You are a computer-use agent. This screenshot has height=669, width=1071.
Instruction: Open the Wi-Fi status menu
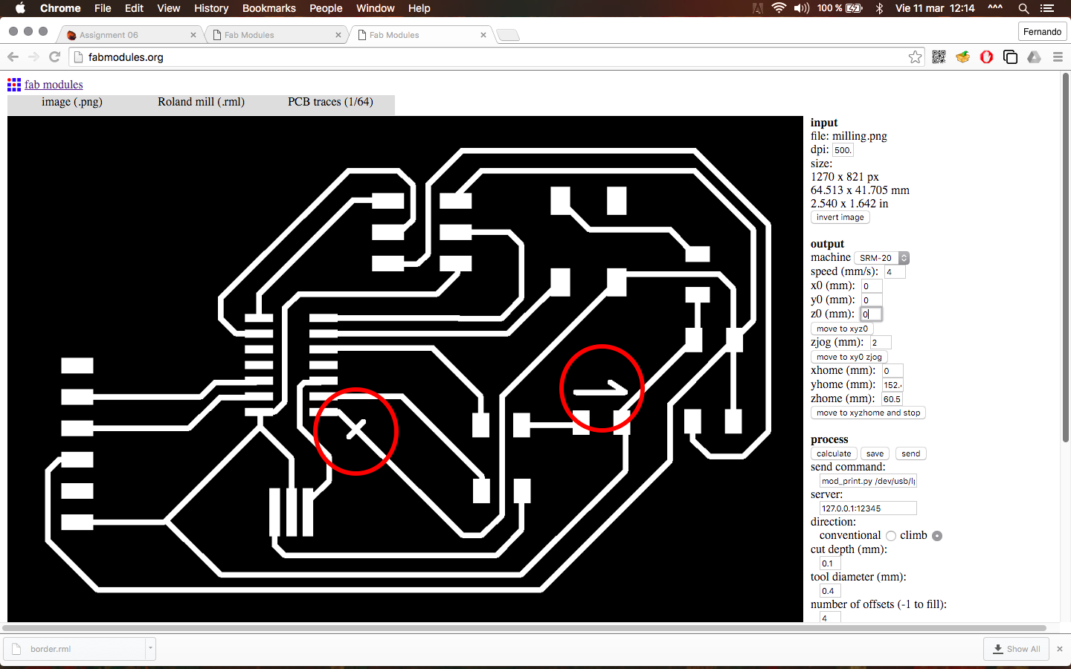(779, 8)
